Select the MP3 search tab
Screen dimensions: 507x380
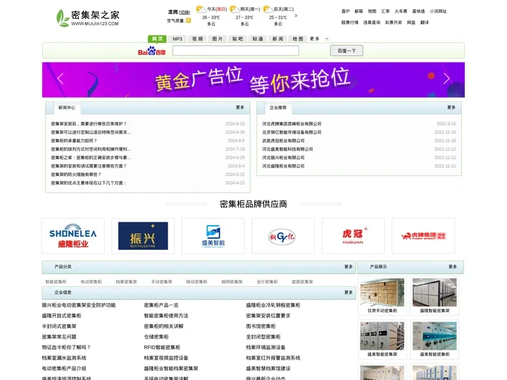177,39
